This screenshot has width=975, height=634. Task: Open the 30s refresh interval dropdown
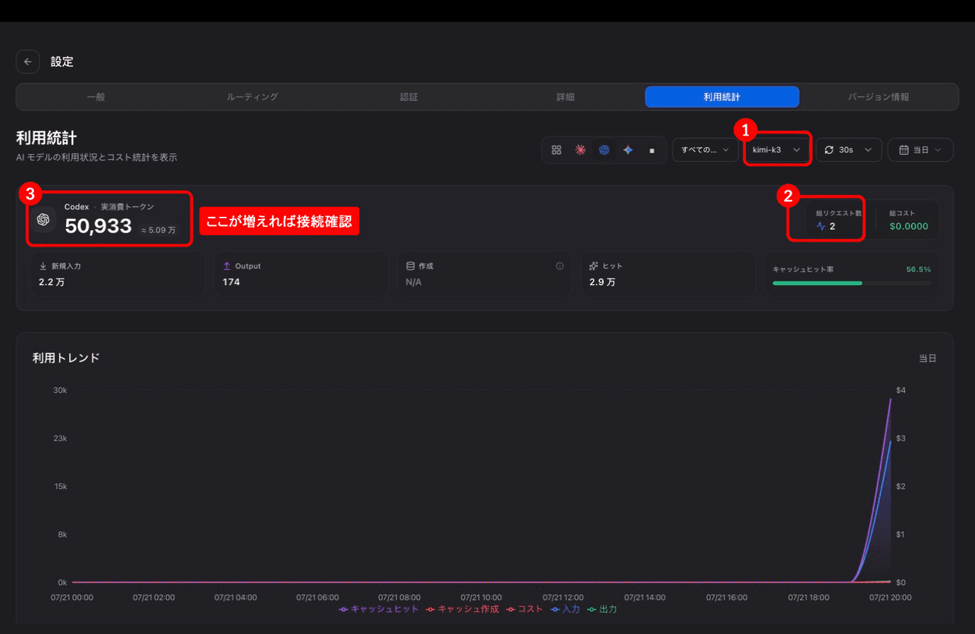point(849,150)
